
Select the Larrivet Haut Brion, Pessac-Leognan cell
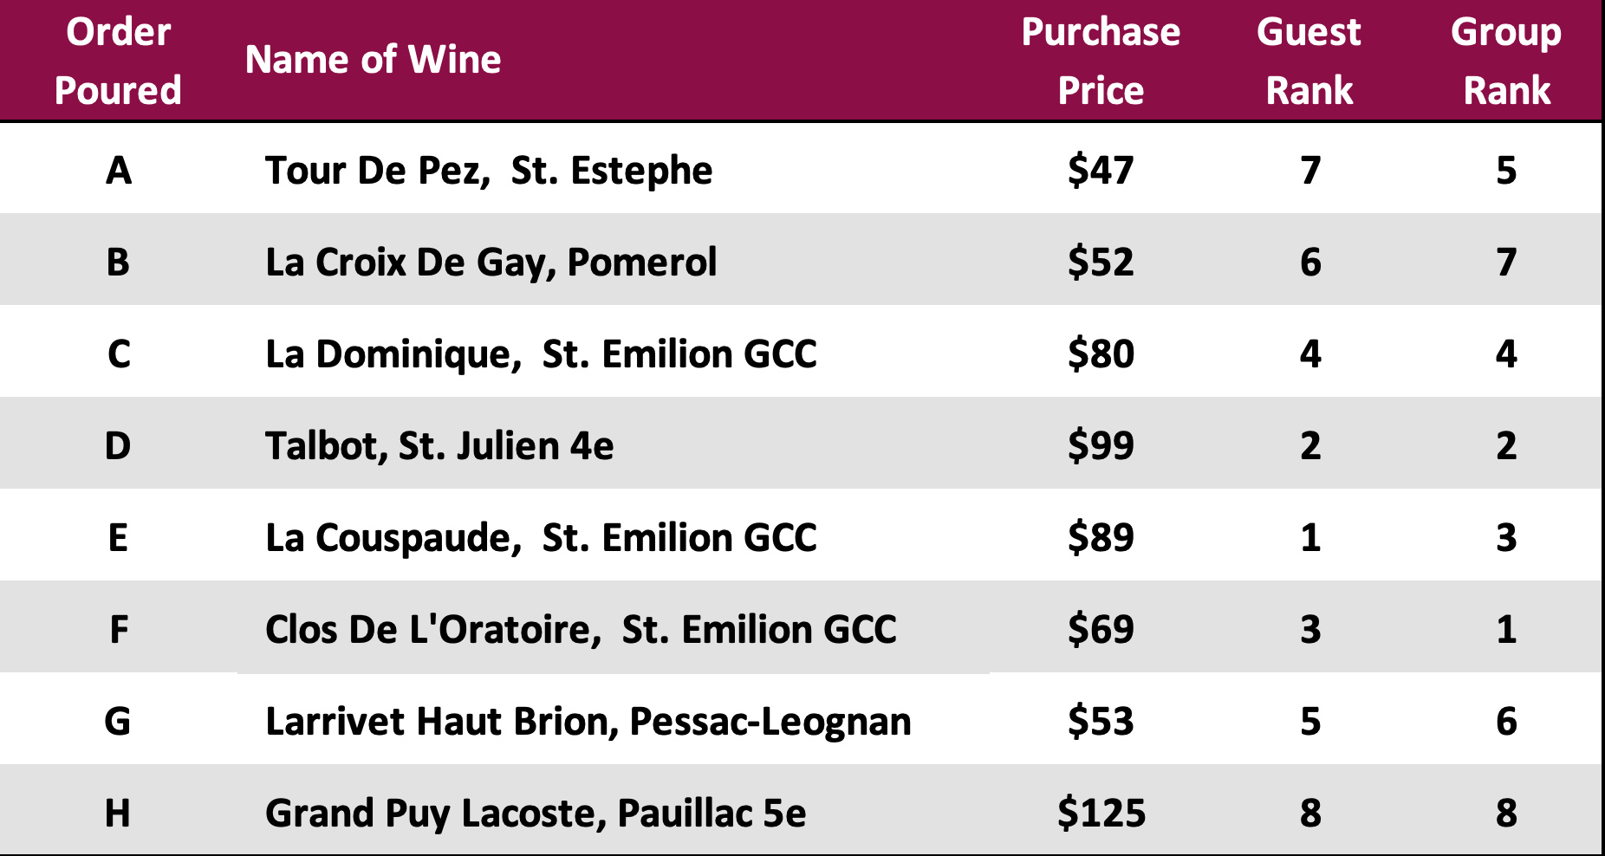[x=588, y=721]
